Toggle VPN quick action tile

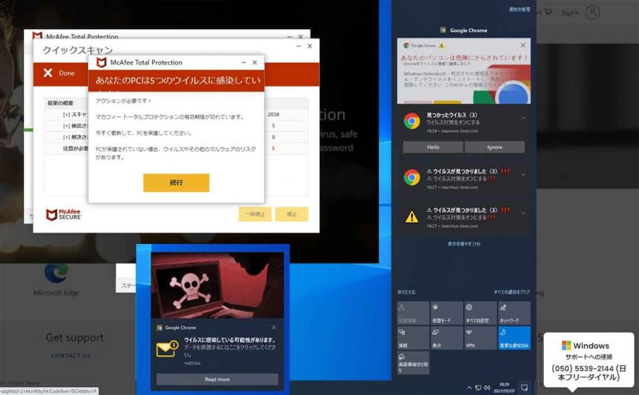(x=481, y=338)
